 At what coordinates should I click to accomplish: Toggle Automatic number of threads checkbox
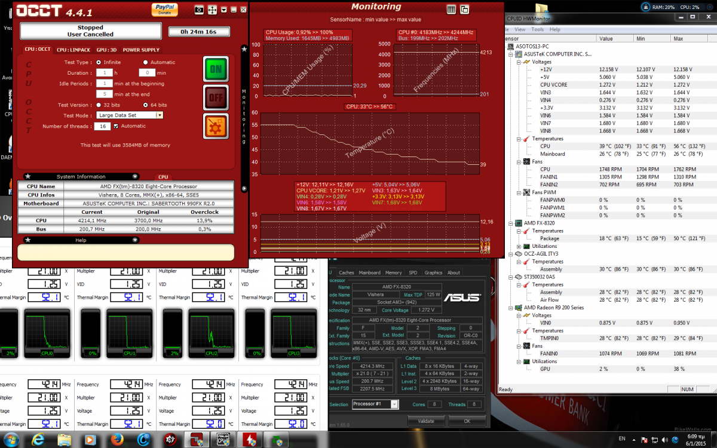[115, 126]
